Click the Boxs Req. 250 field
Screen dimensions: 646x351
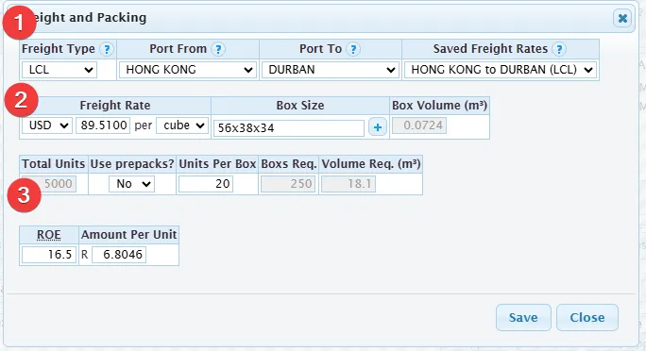(287, 184)
